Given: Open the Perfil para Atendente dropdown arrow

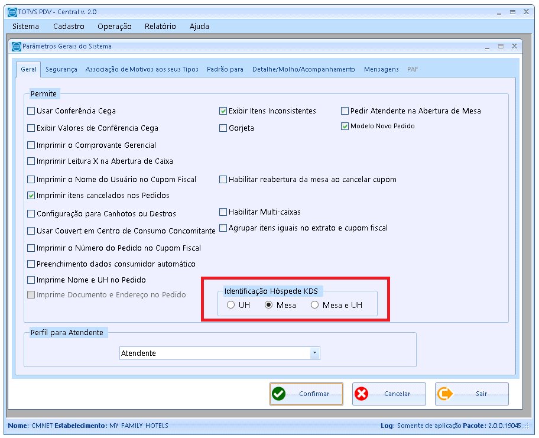Looking at the screenshot, I should tap(314, 353).
